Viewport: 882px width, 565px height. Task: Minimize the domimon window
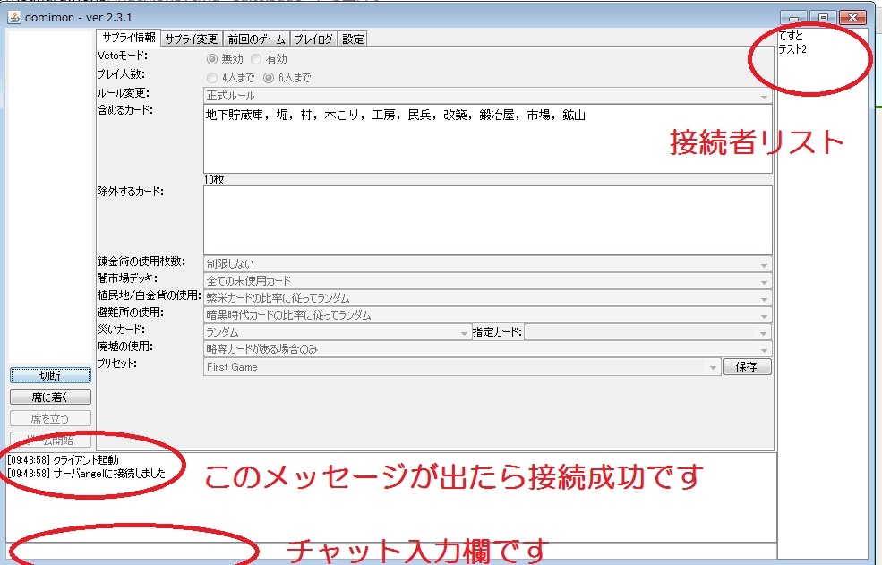click(x=793, y=18)
